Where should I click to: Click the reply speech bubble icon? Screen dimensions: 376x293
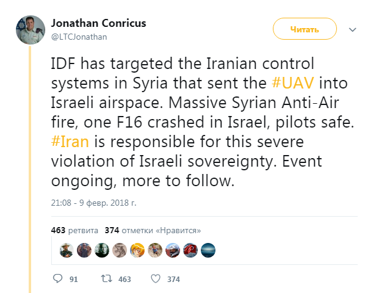click(59, 279)
